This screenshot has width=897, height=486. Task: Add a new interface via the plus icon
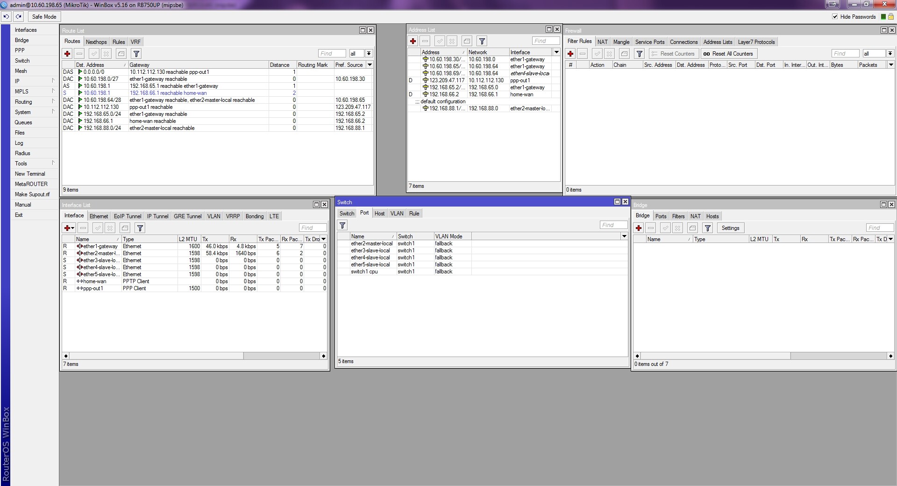tap(67, 228)
